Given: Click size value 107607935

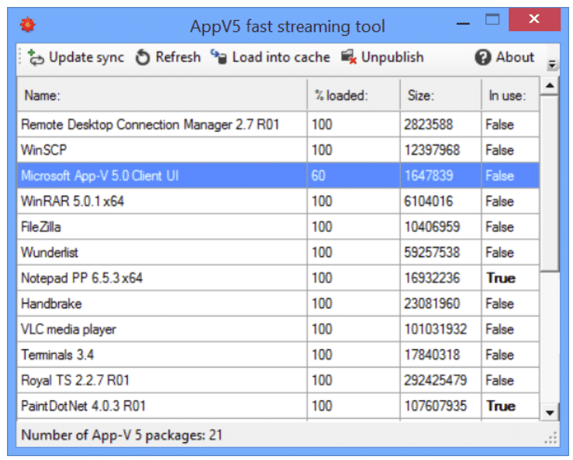Looking at the screenshot, I should tap(436, 406).
